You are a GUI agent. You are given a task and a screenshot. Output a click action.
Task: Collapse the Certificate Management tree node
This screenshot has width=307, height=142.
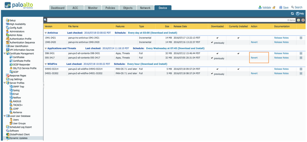pyautogui.click(x=5, y=53)
